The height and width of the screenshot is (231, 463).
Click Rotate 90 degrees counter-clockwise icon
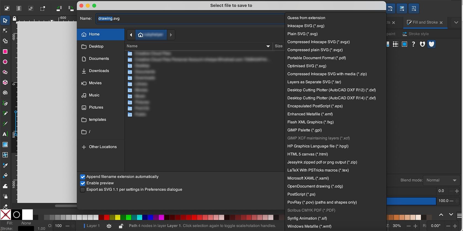59,9
